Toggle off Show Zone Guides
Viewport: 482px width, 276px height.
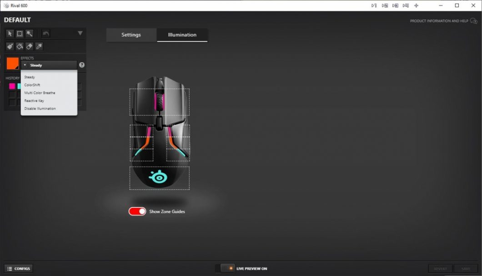coord(137,211)
